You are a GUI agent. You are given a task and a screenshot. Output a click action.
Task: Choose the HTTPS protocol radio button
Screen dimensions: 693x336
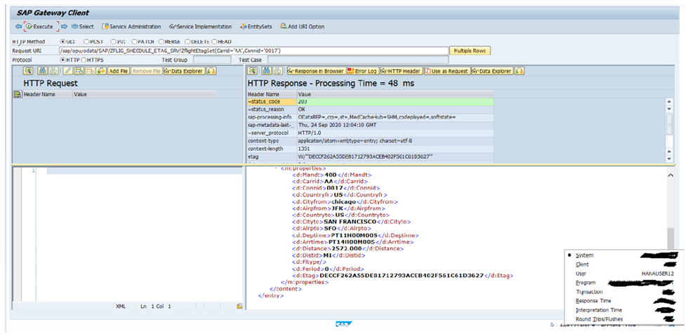pos(84,60)
